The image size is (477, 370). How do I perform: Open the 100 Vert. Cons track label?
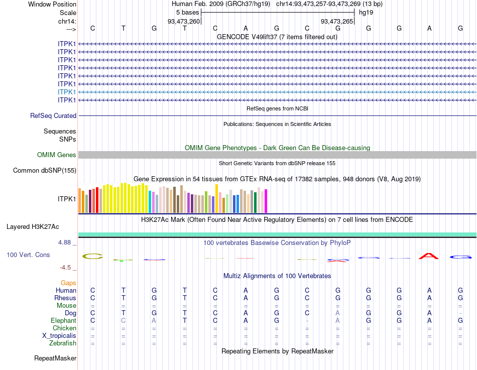click(28, 255)
